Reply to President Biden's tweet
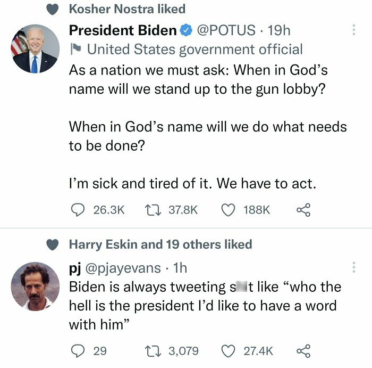The height and width of the screenshot is (368, 372). (78, 210)
